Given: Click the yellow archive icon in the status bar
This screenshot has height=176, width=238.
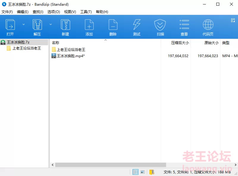Looking at the screenshot, I should (152, 172).
